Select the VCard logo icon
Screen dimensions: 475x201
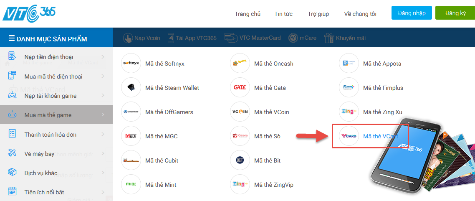tap(349, 136)
